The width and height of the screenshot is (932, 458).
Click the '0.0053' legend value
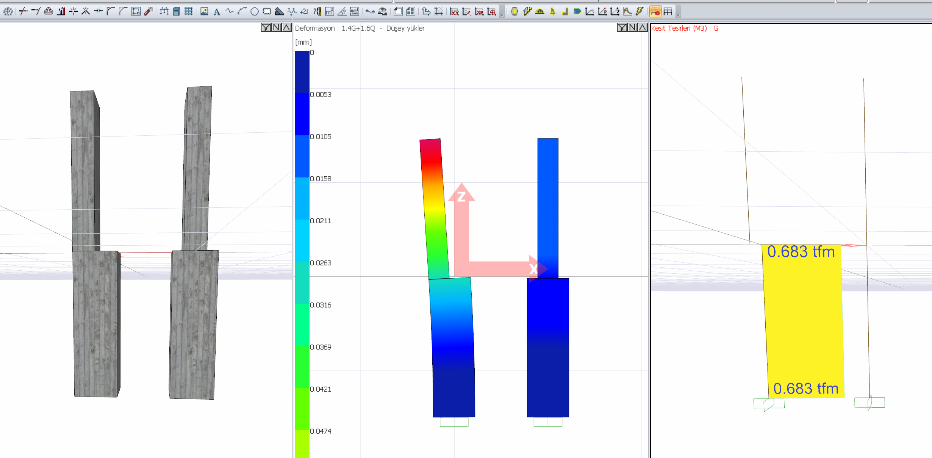[x=321, y=94]
